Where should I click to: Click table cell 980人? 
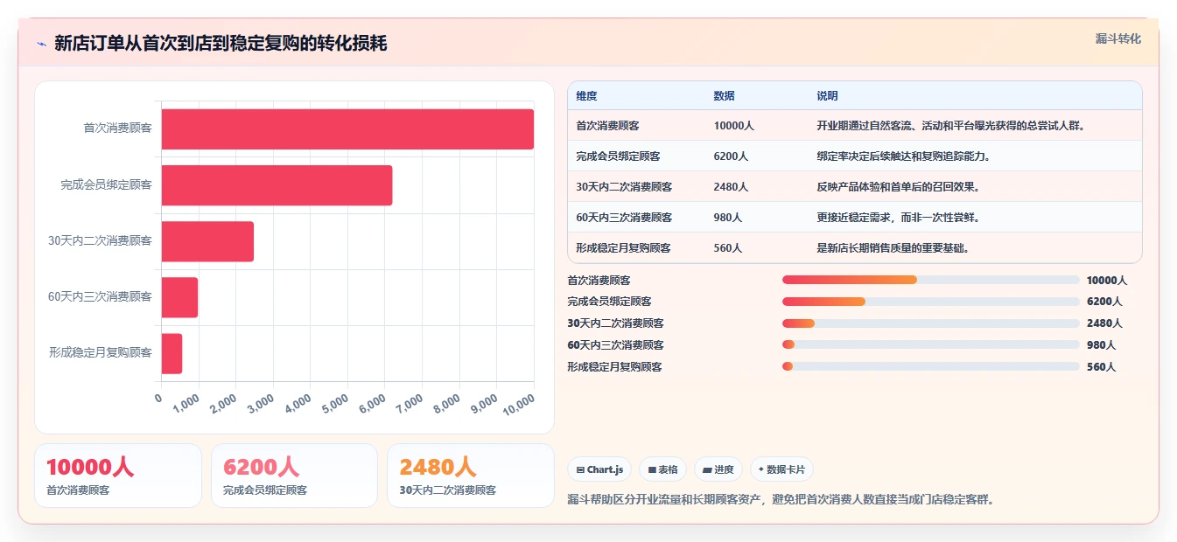coord(728,218)
